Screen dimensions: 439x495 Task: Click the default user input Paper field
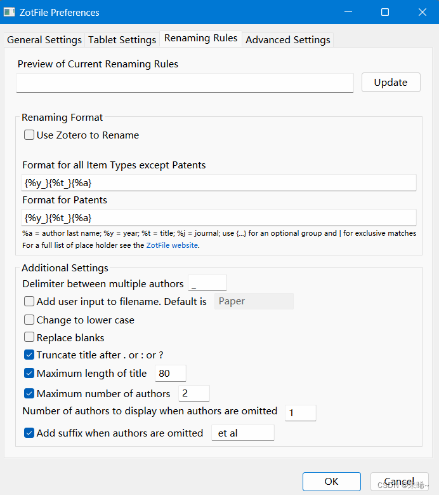click(254, 301)
